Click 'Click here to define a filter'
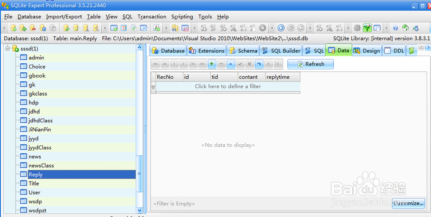Viewport: 431px width, 217px height. (228, 86)
